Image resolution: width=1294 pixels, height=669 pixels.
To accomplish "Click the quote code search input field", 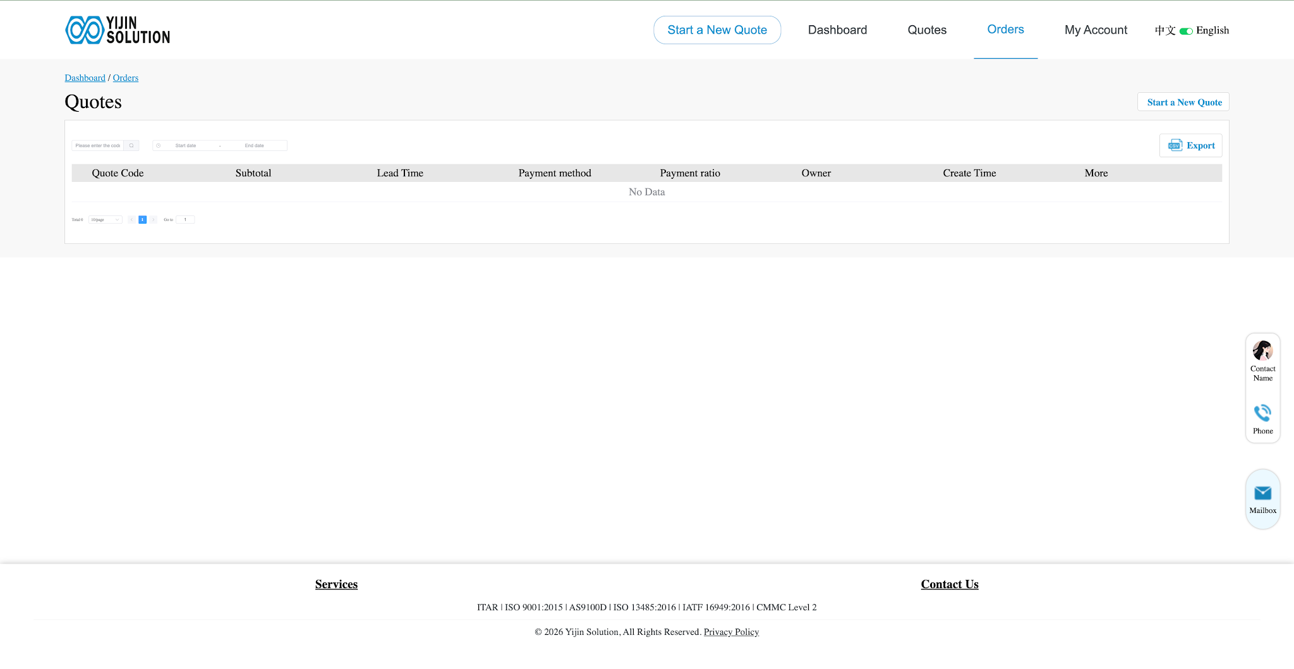I will [x=98, y=146].
